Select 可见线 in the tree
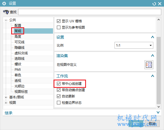 pos(20,42)
